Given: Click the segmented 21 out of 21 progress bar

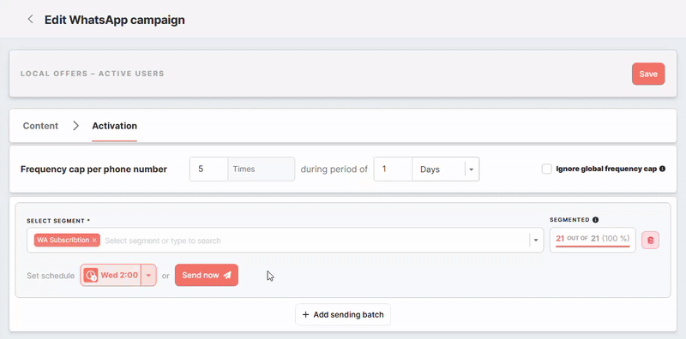Looking at the screenshot, I should click(x=593, y=247).
